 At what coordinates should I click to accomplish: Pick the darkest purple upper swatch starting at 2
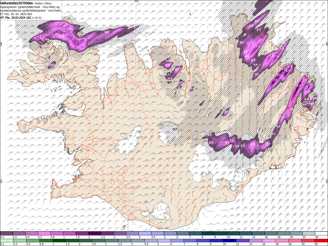click(94, 233)
